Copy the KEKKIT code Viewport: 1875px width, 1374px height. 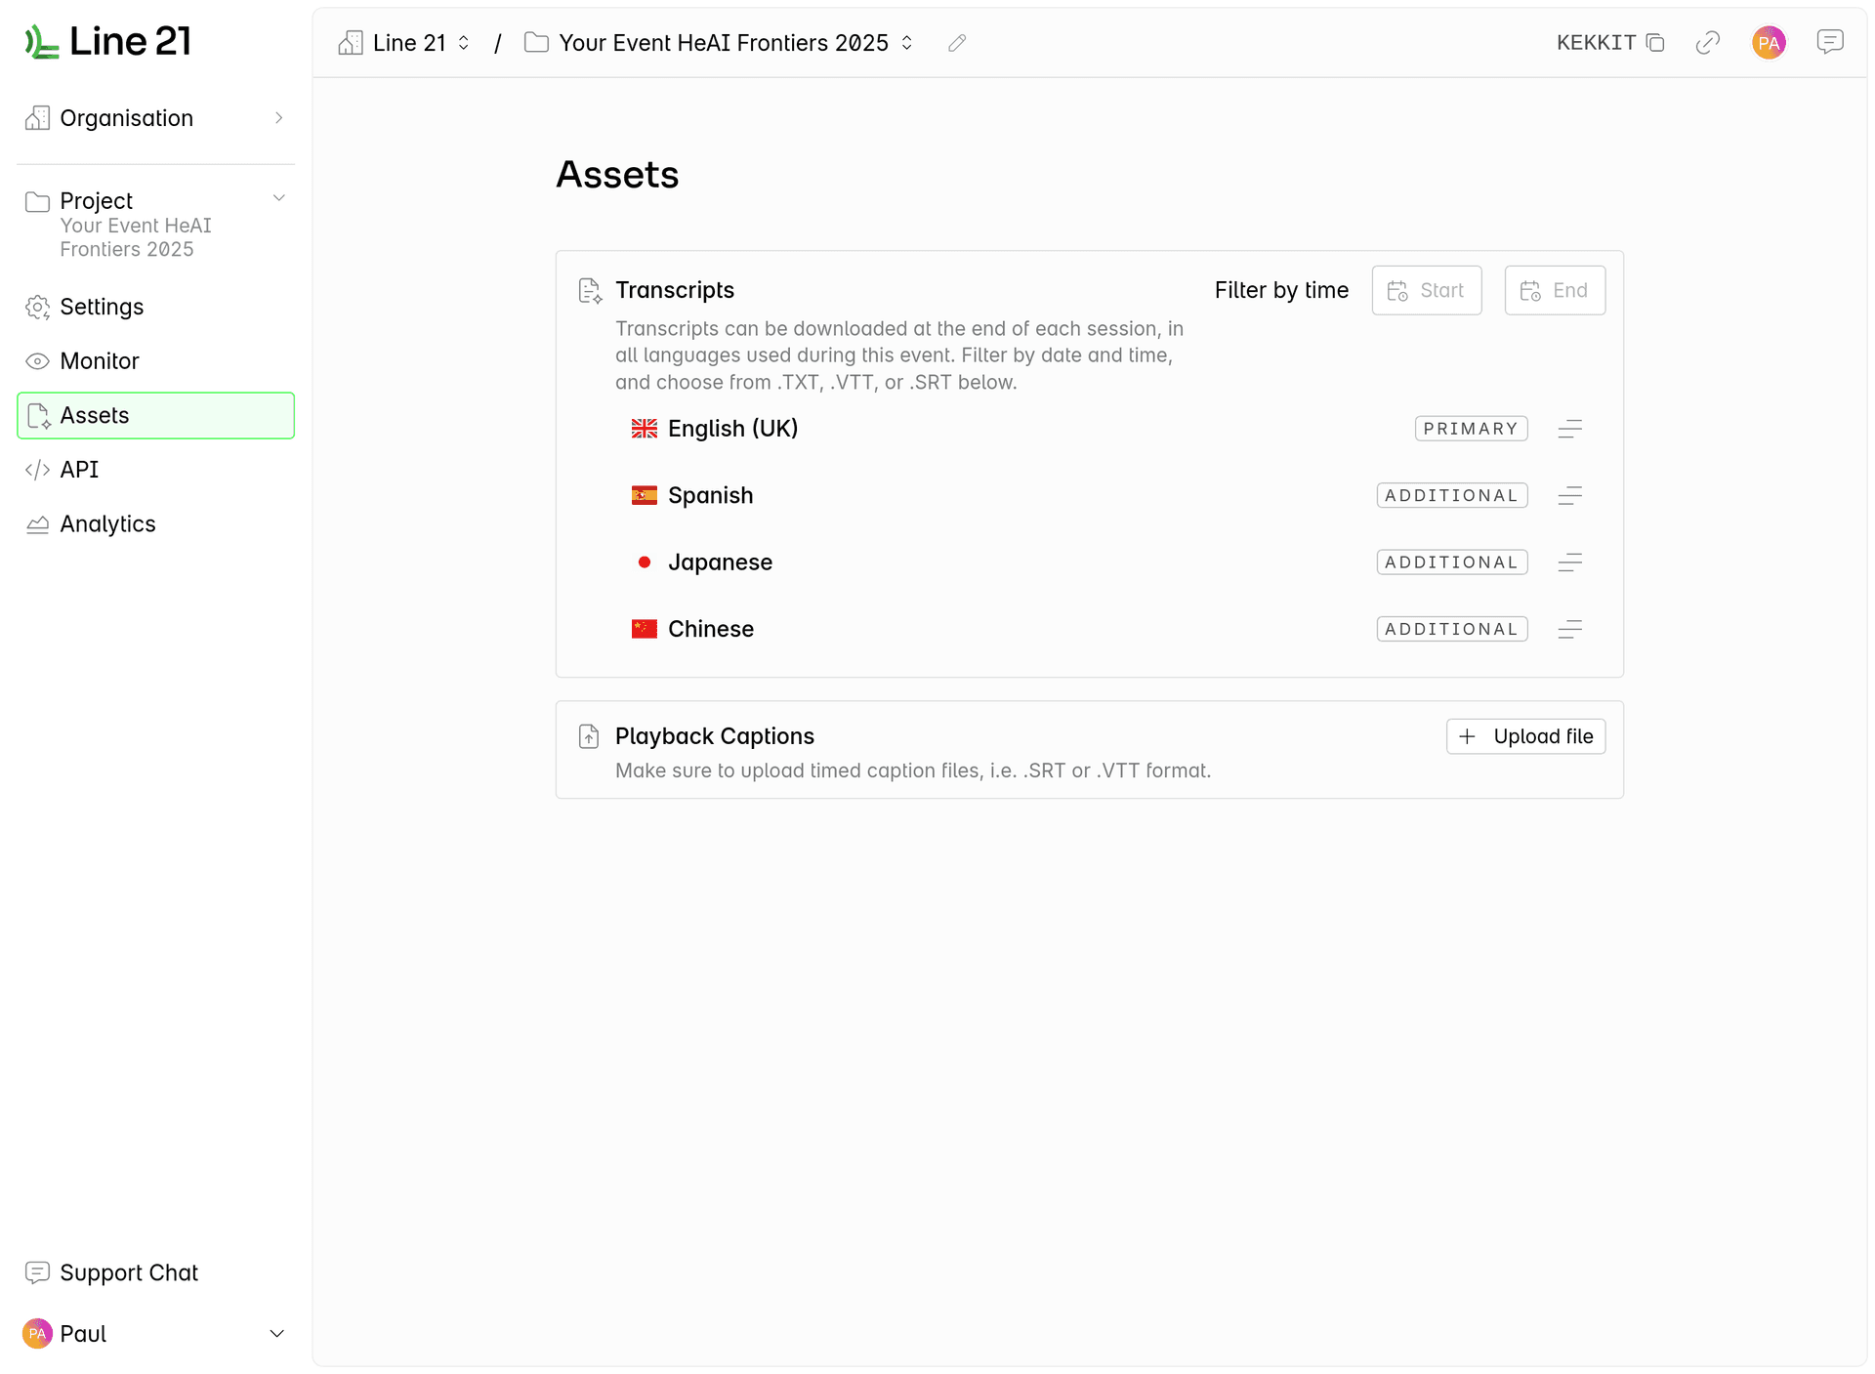click(x=1655, y=43)
